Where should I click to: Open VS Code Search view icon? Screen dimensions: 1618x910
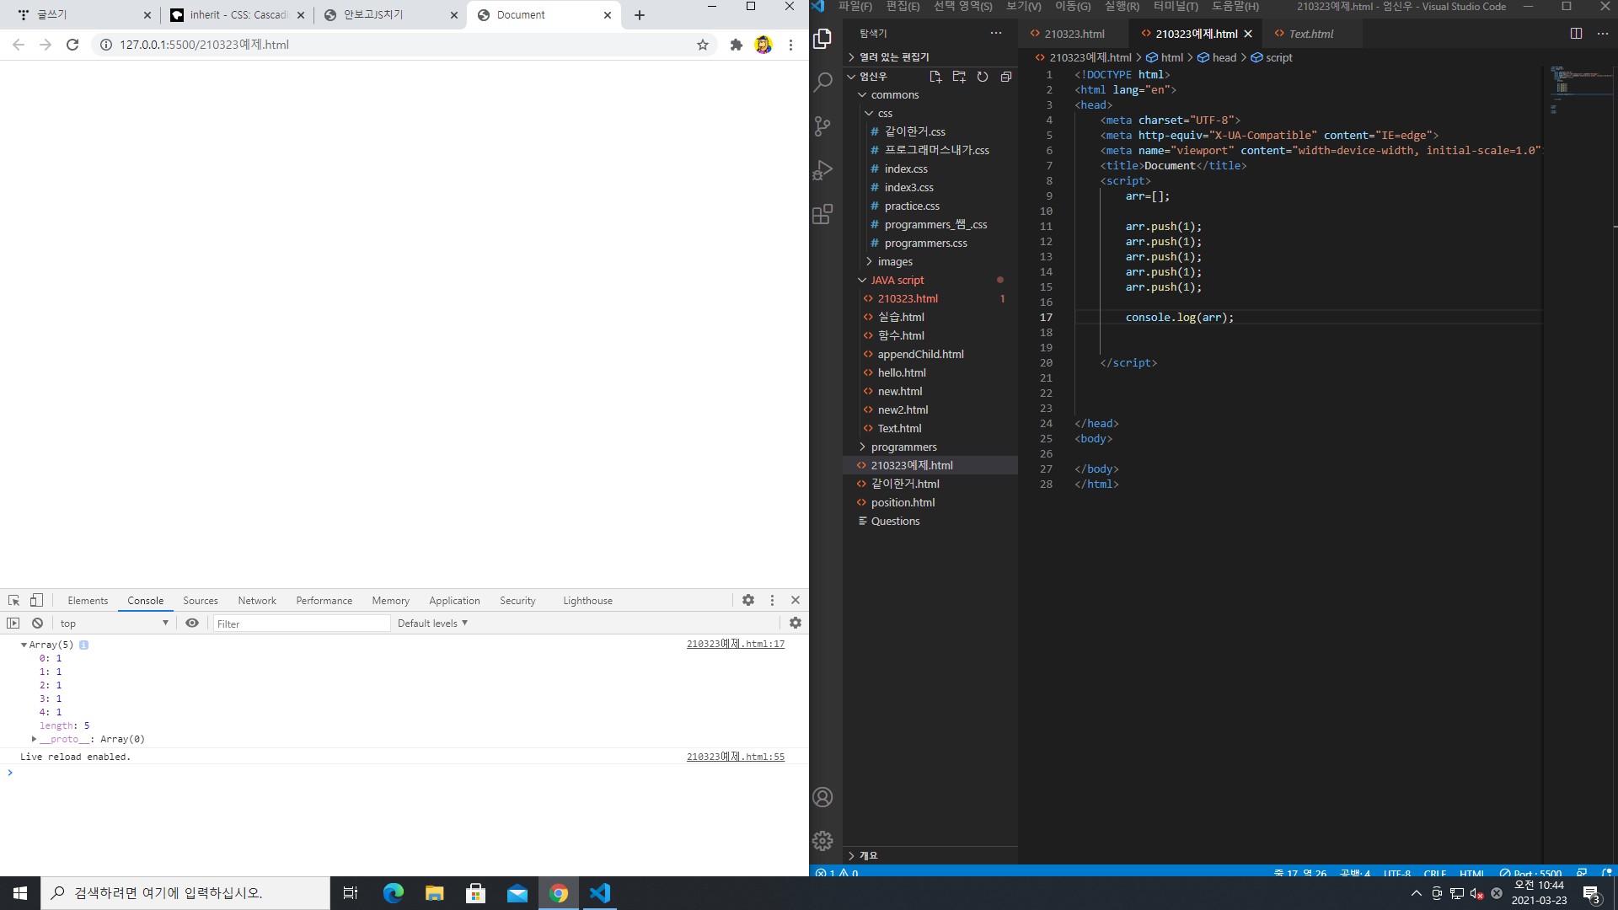point(822,82)
